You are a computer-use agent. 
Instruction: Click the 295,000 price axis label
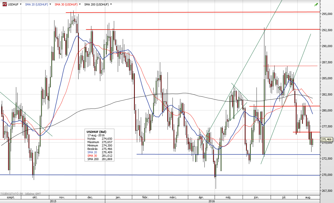326,14
